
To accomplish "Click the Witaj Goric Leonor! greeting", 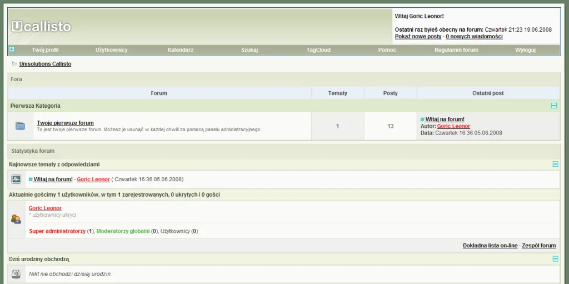I will click(x=419, y=16).
